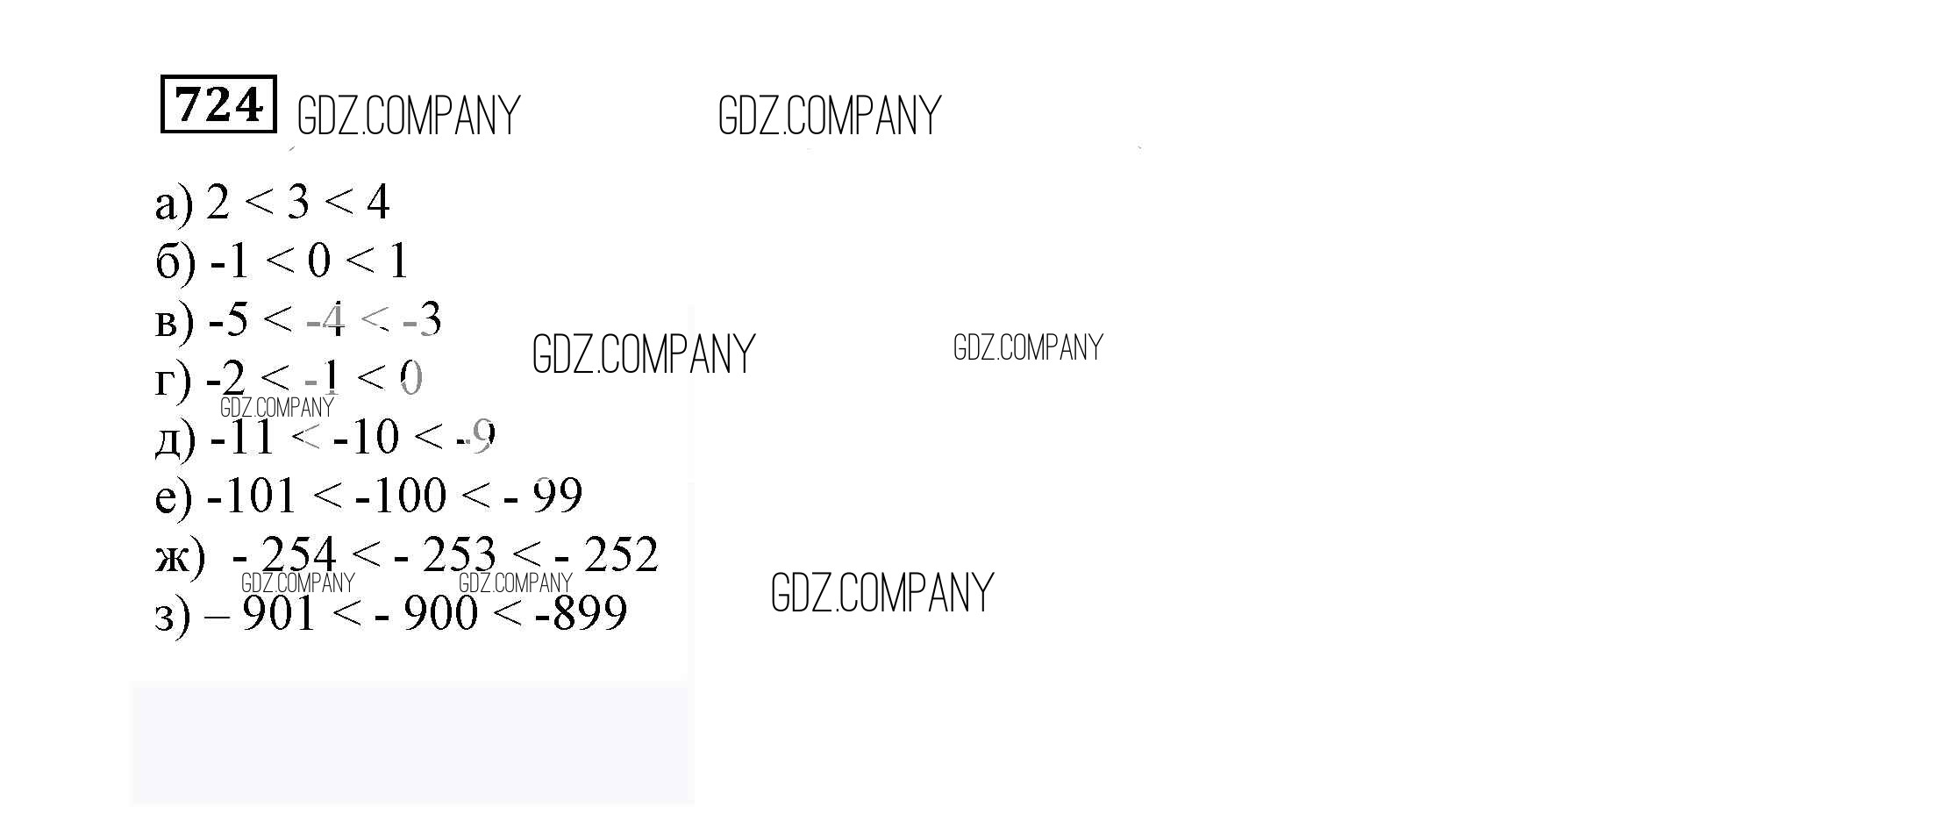Click the boxed exercise number 724
This screenshot has width=1934, height=836.
[218, 104]
